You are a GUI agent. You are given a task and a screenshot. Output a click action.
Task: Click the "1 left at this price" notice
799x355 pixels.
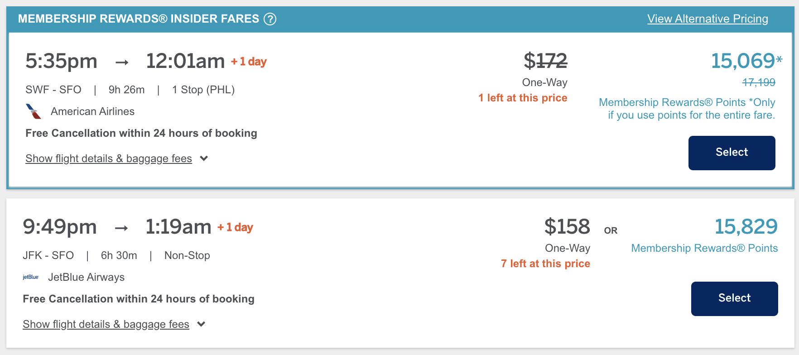click(x=523, y=98)
